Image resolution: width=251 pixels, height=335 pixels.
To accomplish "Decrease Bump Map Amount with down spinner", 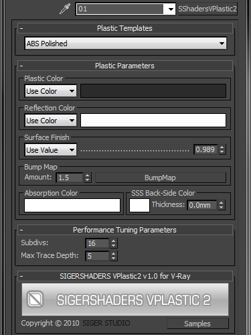I will [x=88, y=180].
